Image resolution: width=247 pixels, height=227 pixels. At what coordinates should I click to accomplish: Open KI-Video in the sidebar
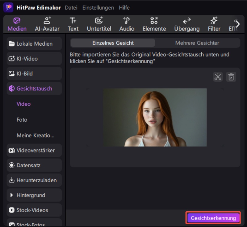[x=34, y=59]
